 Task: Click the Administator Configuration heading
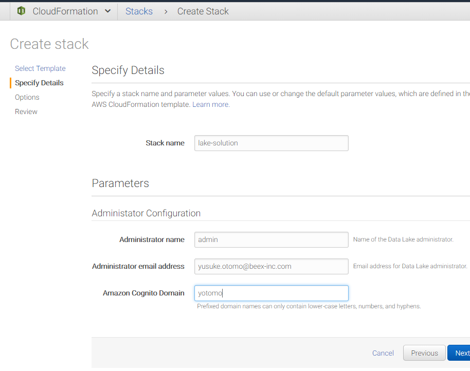(x=146, y=213)
